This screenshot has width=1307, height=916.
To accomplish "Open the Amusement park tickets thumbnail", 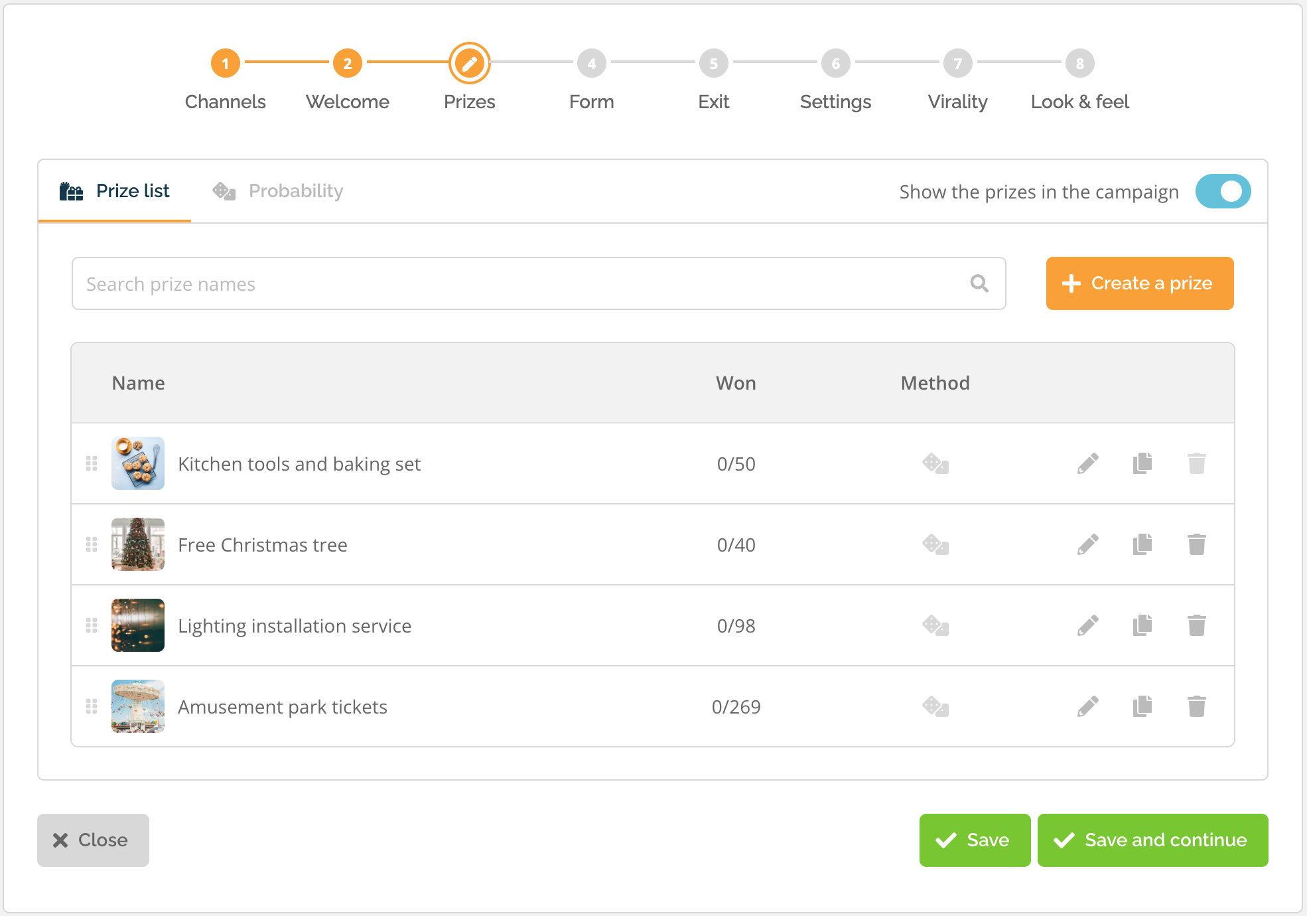I will point(138,706).
